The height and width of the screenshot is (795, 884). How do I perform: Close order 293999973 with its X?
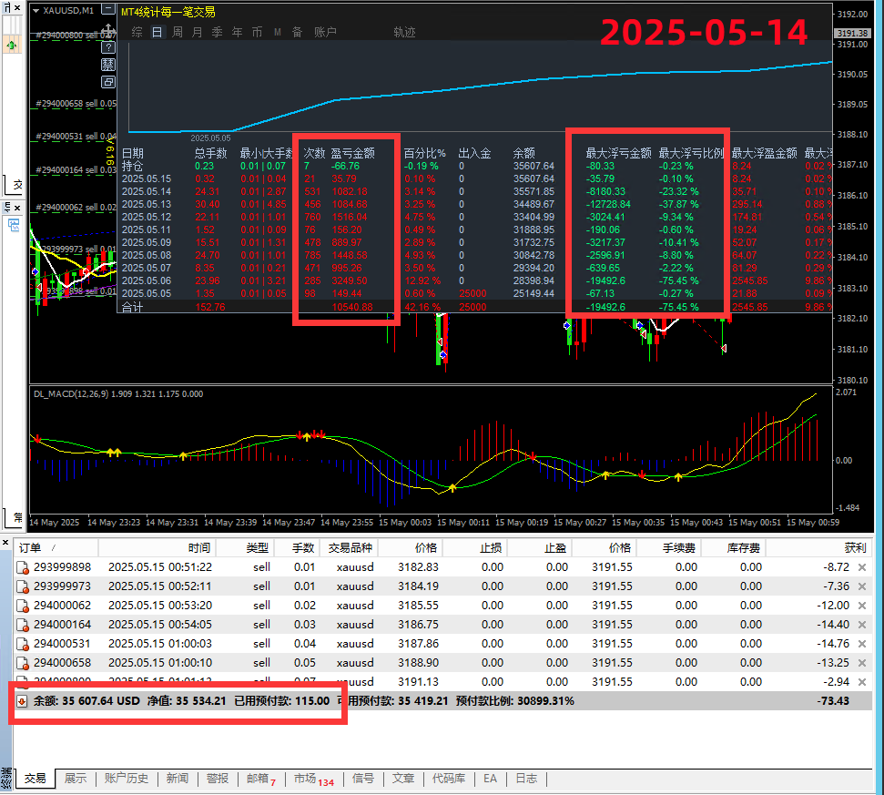(x=862, y=586)
